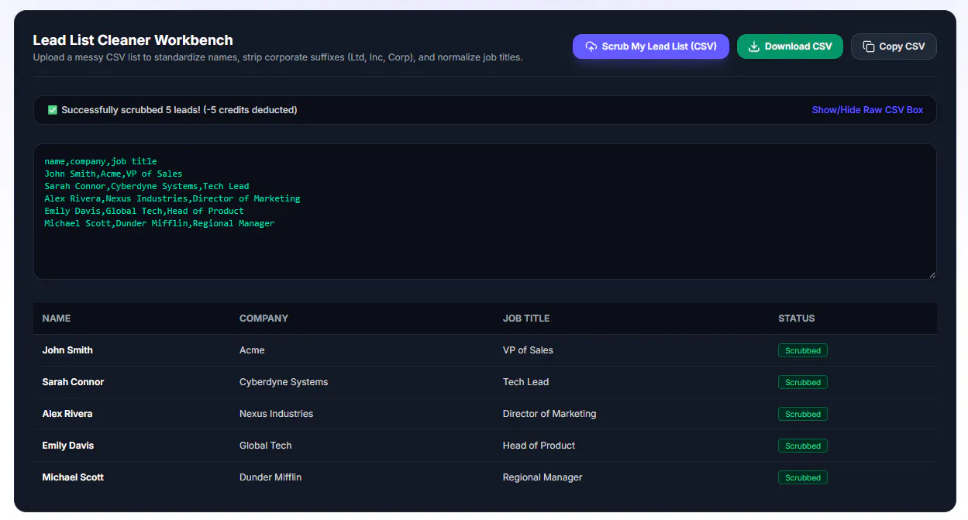Click the Global Tech company cell

click(x=265, y=446)
